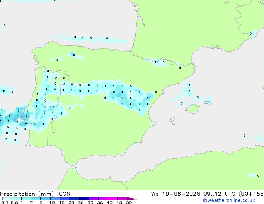Click the 5–10 mm legend color swatch
Screen dimensions: 264x204
(x=45, y=199)
